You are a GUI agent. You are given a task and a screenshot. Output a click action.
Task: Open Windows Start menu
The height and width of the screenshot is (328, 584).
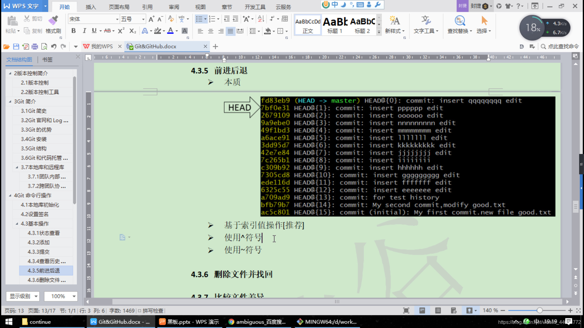point(9,322)
